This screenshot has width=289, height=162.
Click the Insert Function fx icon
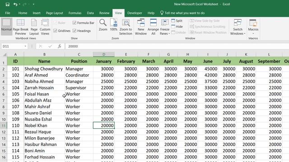click(60, 46)
